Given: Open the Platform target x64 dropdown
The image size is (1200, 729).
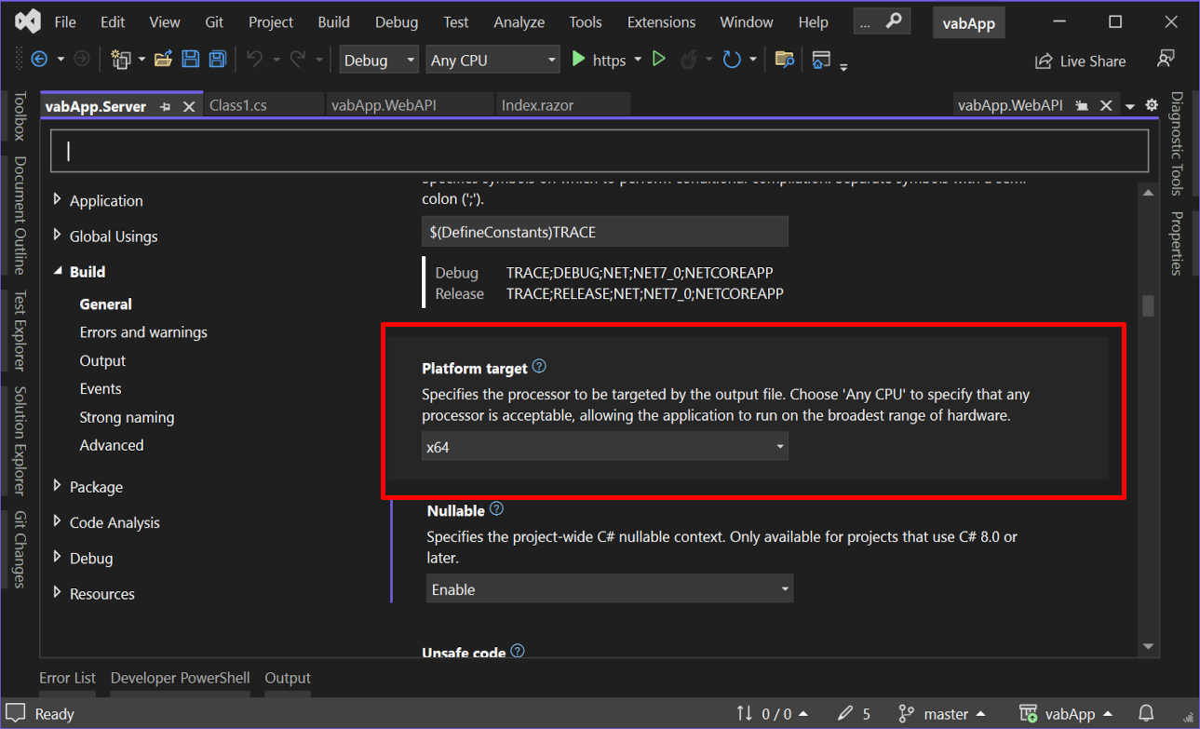Looking at the screenshot, I should click(605, 447).
